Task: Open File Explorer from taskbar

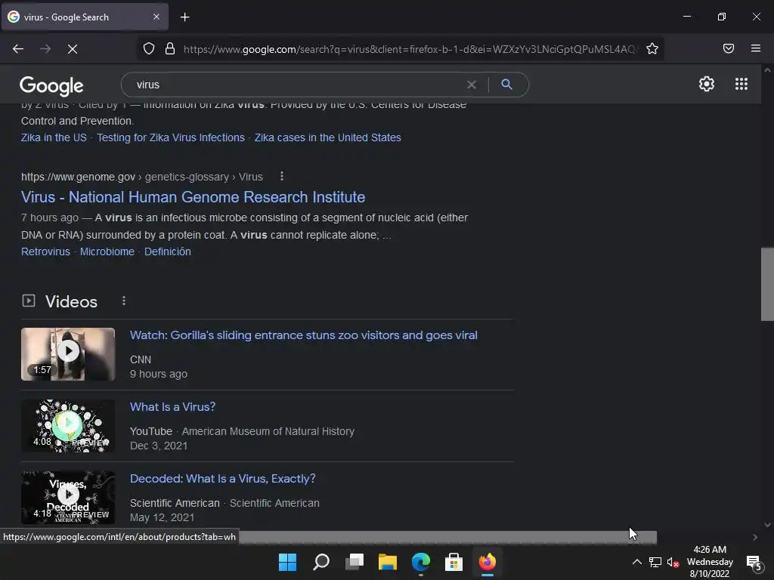Action: (388, 562)
